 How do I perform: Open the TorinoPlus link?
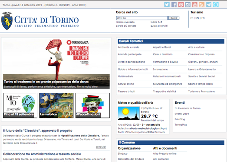[181, 125]
